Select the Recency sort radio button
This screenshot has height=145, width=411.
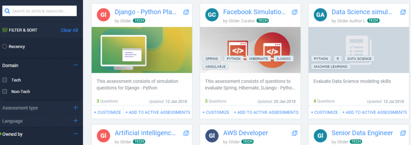[x=4, y=46]
